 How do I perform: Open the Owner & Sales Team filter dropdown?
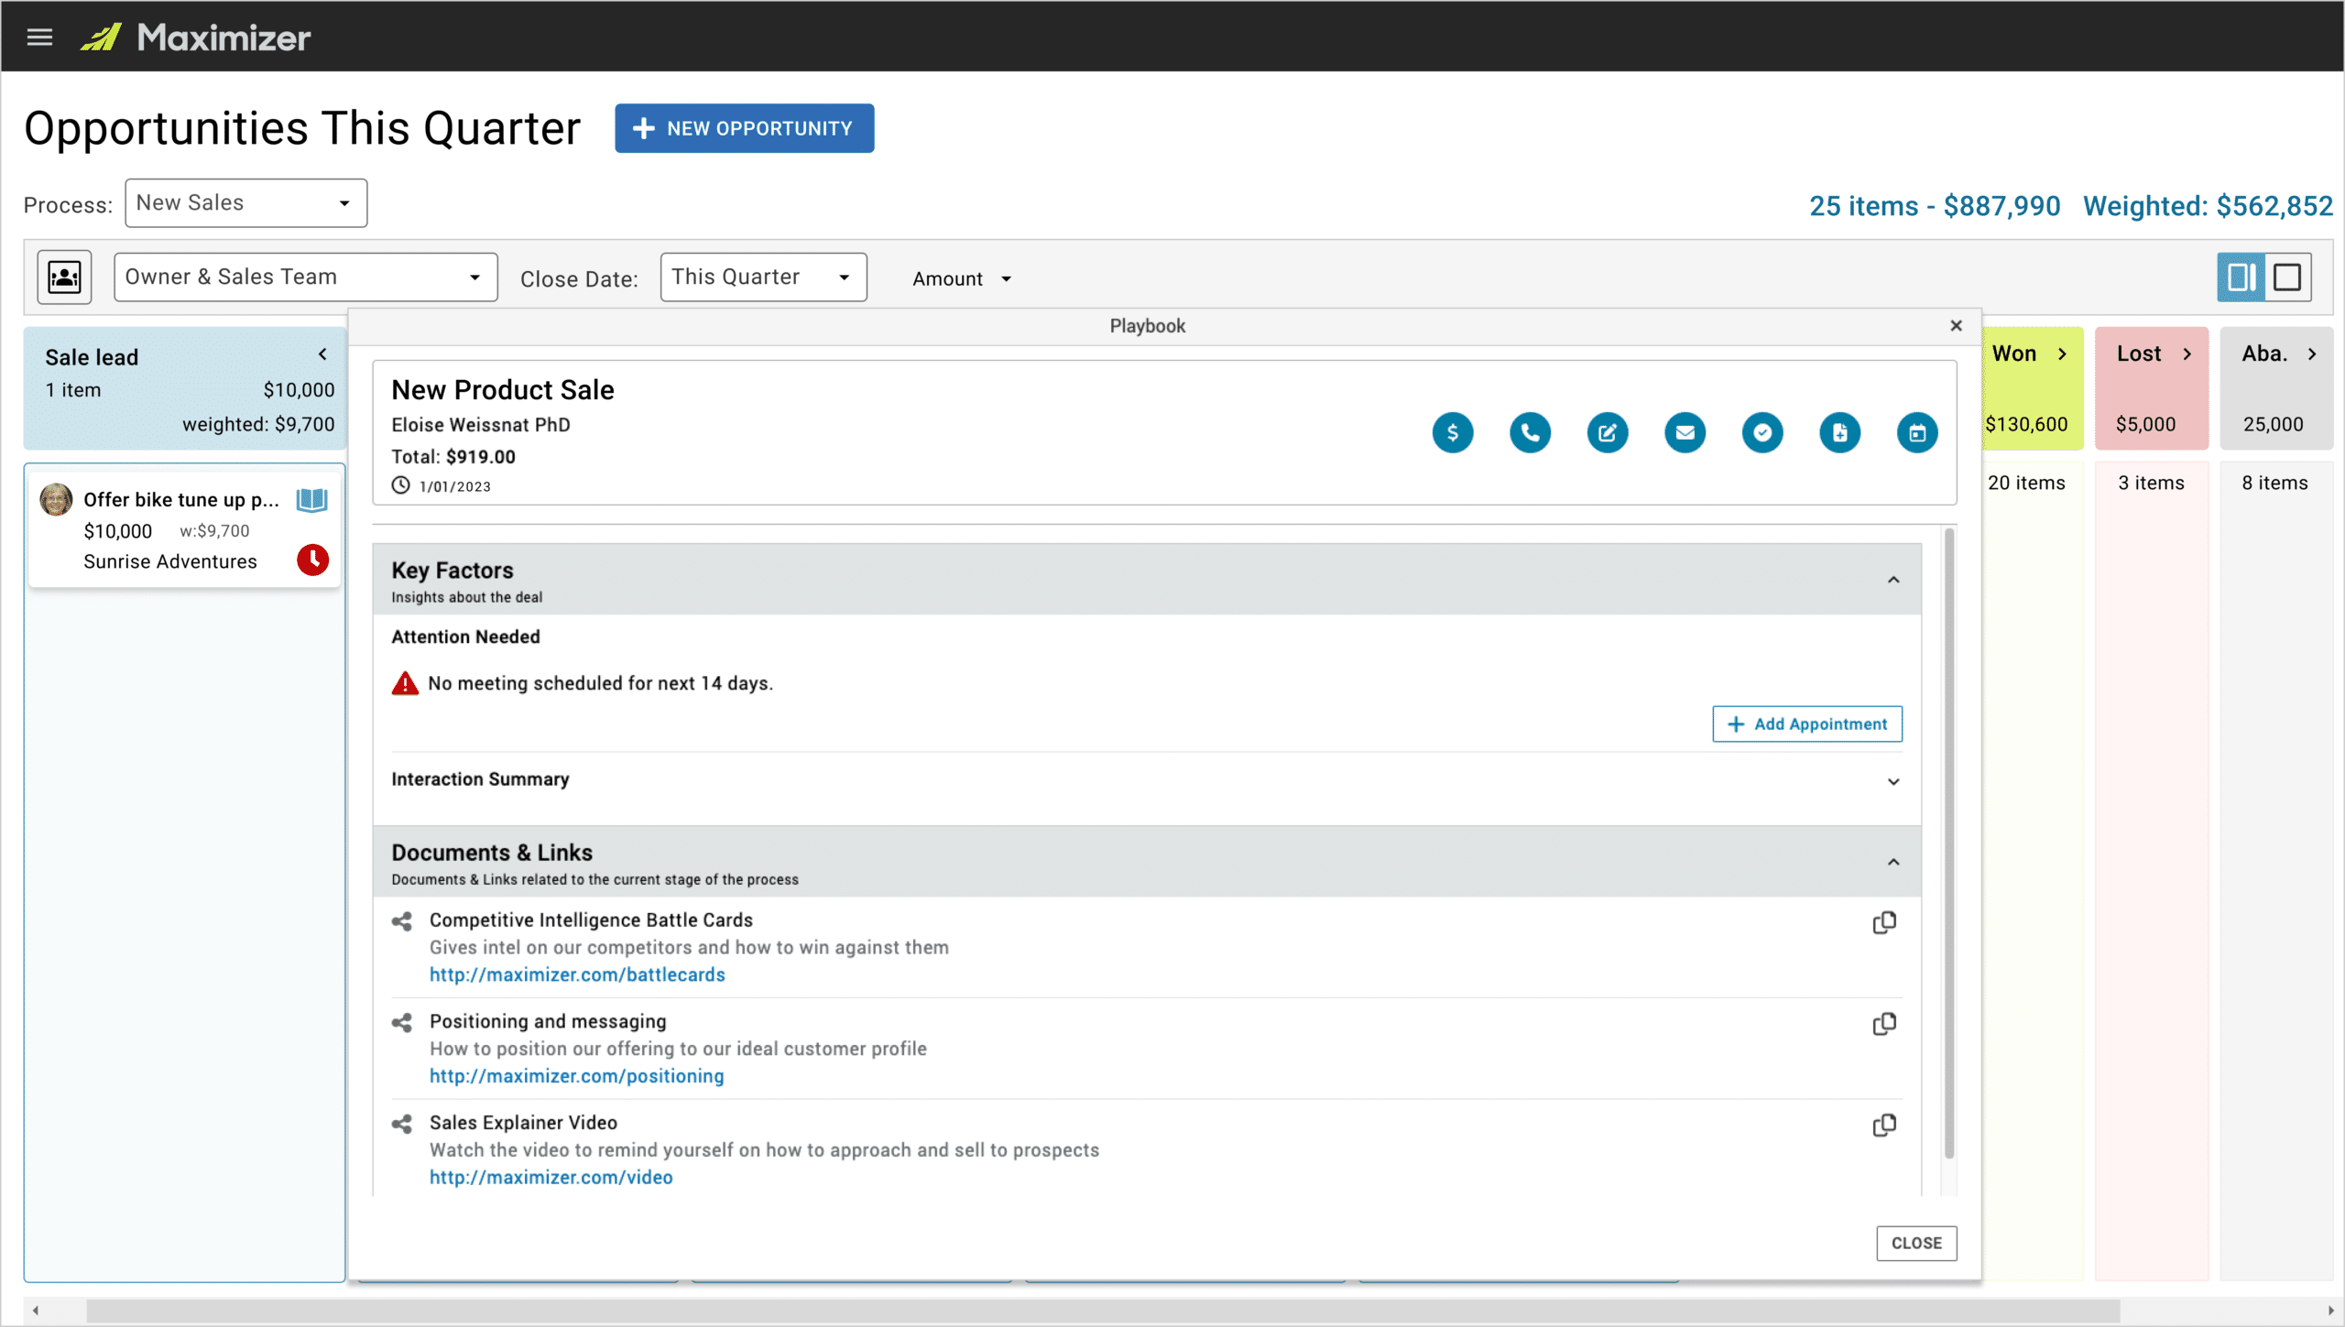click(304, 277)
